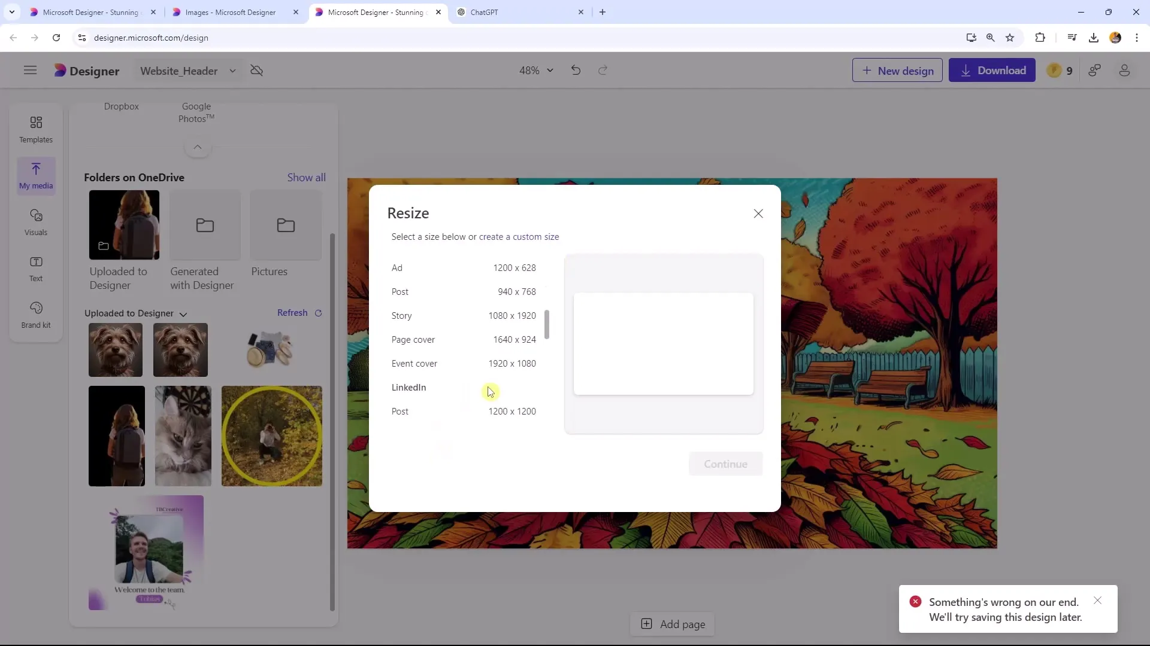
Task: Click the Resize size list scrollbar
Action: click(x=546, y=325)
